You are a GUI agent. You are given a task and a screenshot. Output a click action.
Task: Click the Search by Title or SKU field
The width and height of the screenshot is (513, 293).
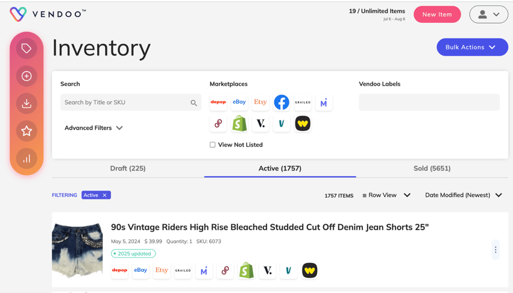[131, 102]
